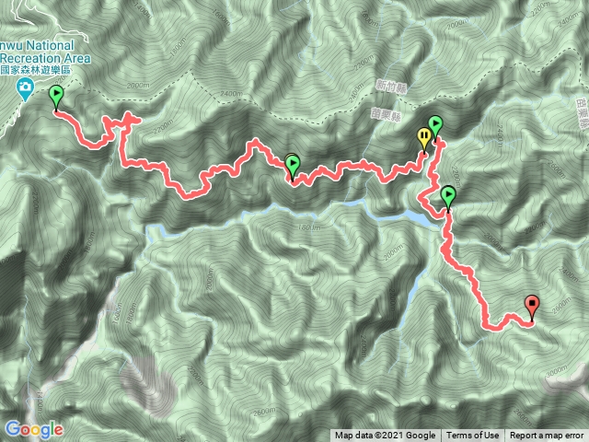Click the Recreation Area place label

point(45,59)
